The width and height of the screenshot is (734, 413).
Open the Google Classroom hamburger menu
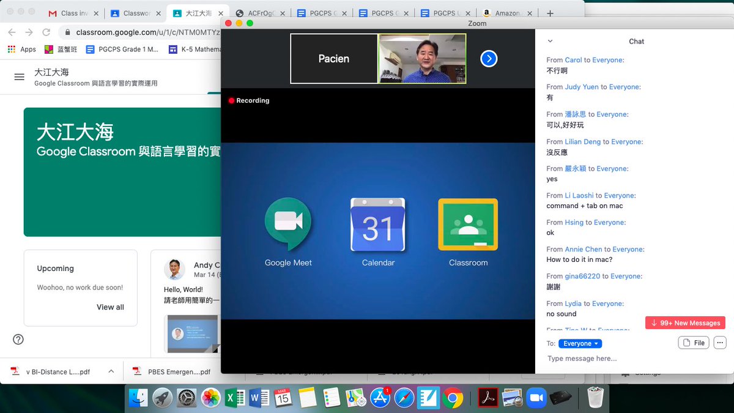[20, 76]
